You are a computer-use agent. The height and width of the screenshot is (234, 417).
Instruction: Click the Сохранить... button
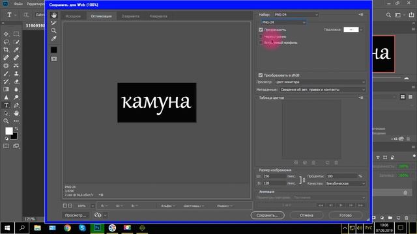268,215
